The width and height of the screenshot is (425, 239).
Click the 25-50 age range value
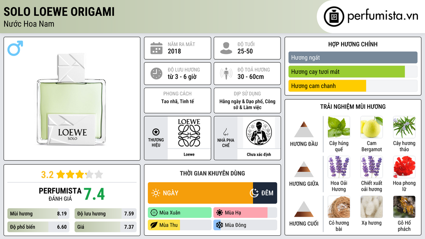(x=245, y=51)
